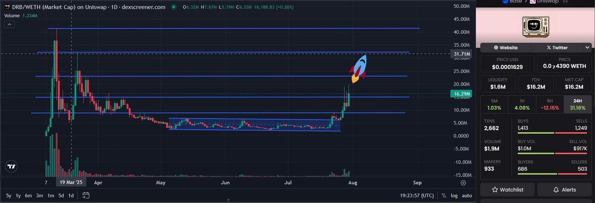Set chart range to 1d
Viewport: 595px width, 203px height.
[x=71, y=195]
